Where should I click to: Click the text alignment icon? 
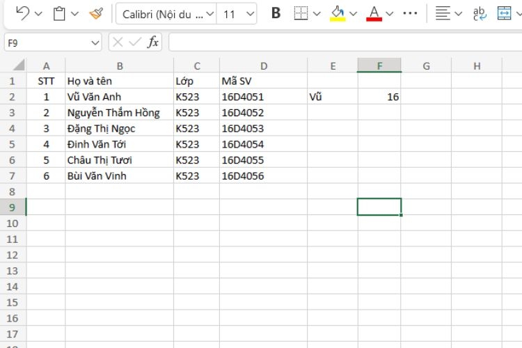pyautogui.click(x=443, y=14)
